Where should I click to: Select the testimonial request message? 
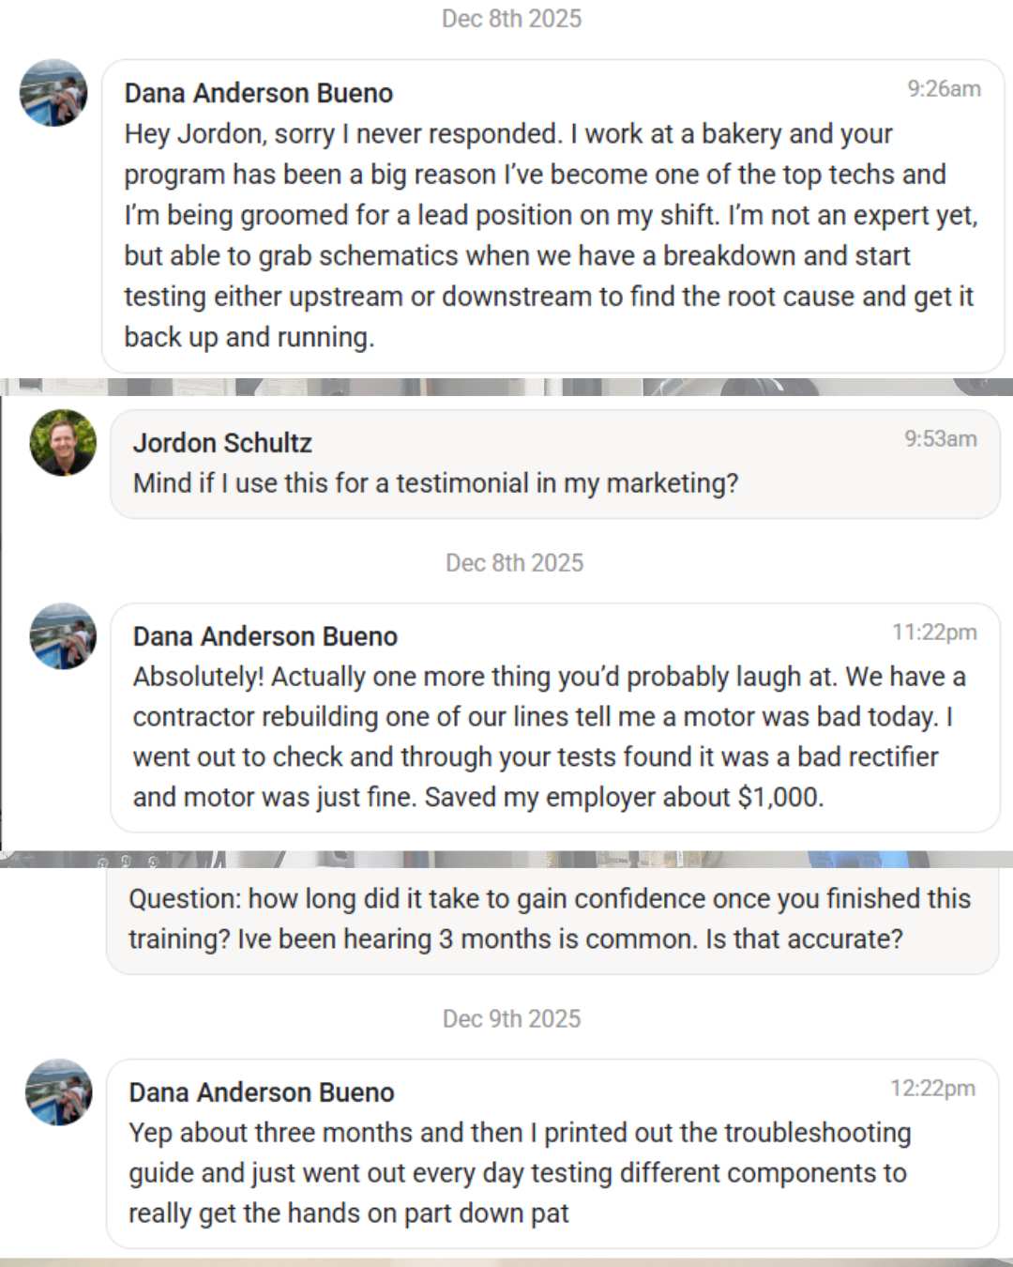(436, 483)
